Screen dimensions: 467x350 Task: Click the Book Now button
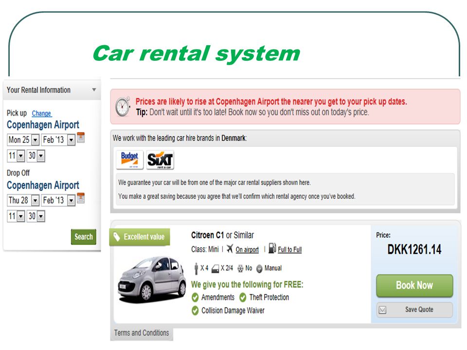pyautogui.click(x=414, y=285)
